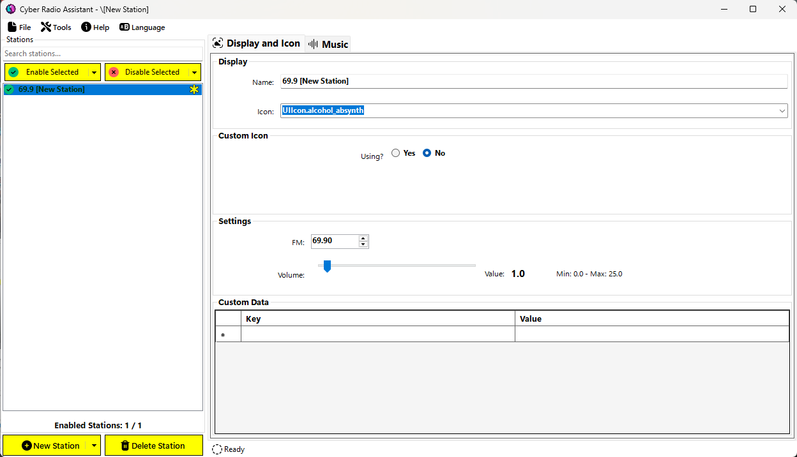The height and width of the screenshot is (457, 797).
Task: Click the empty Key cell in Custom Data
Action: click(378, 334)
